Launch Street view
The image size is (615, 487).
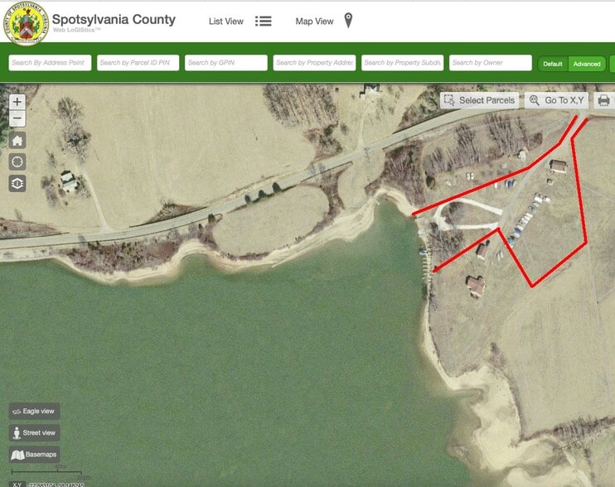tap(35, 432)
